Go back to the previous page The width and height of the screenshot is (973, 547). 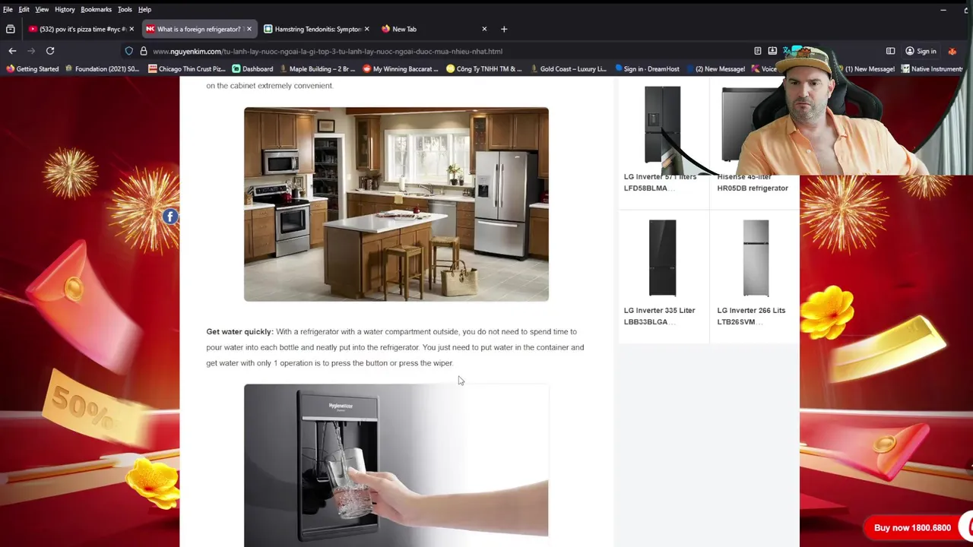(12, 51)
